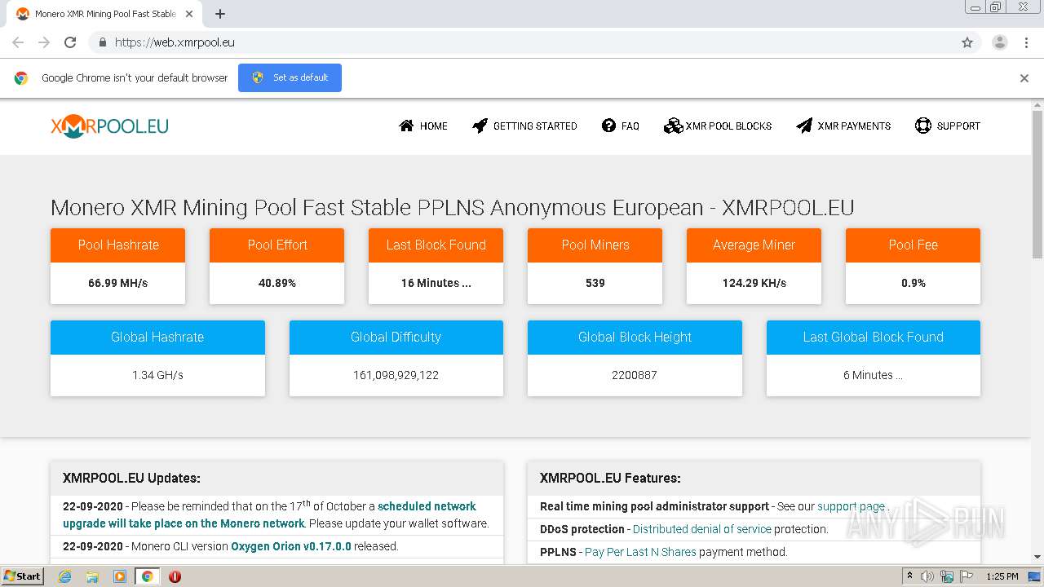This screenshot has width=1044, height=587.
Task: Click the scrollbar down arrow
Action: 1037,557
